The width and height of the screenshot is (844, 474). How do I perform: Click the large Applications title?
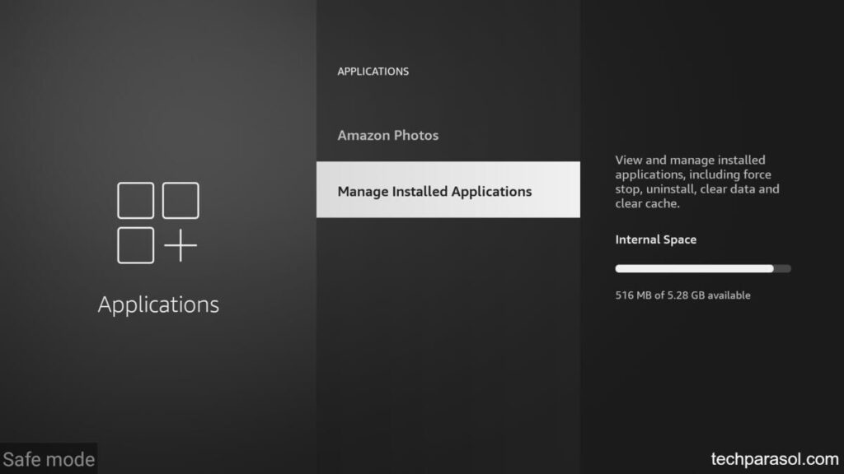158,304
